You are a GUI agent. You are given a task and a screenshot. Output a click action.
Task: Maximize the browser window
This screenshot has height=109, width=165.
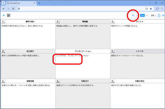pos(156,3)
